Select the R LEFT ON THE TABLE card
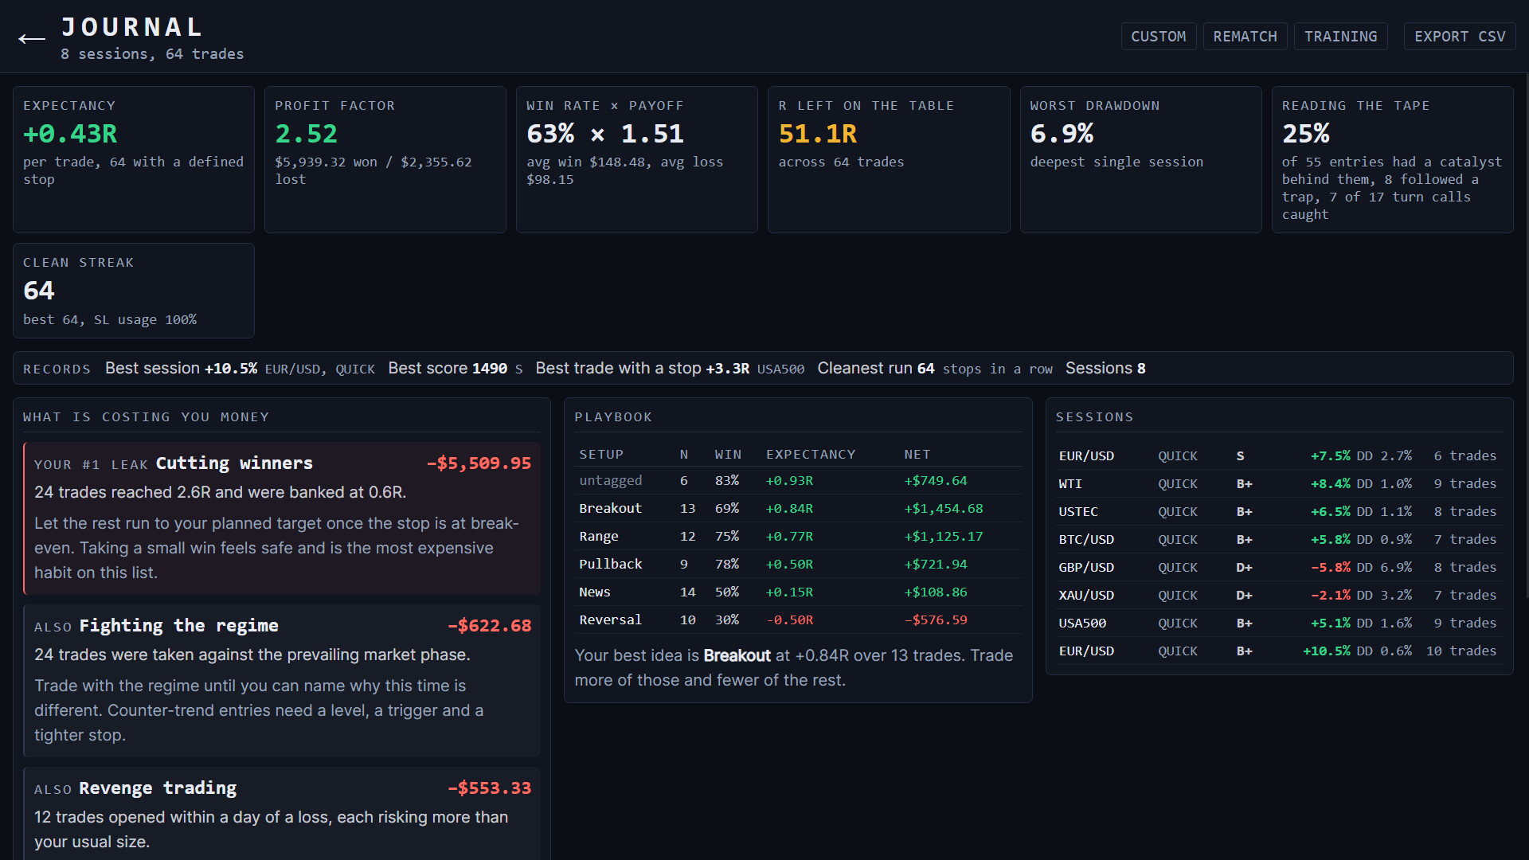The image size is (1529, 860). point(889,159)
